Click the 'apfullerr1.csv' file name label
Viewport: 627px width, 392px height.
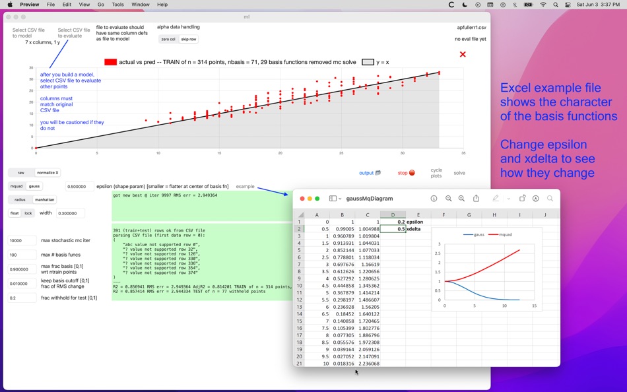pos(471,28)
